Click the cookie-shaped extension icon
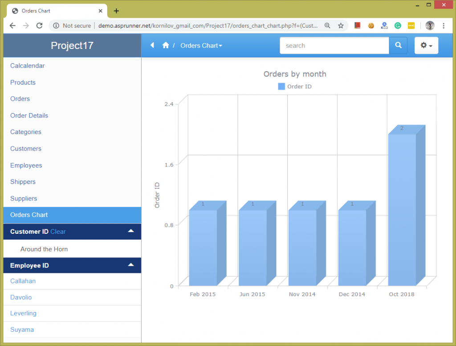This screenshot has height=346, width=456. click(x=371, y=25)
